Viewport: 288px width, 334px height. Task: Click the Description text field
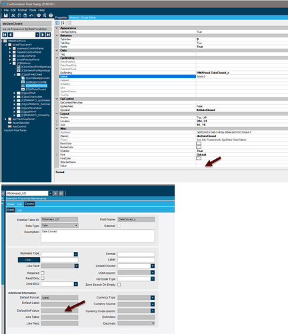pyautogui.click(x=98, y=236)
